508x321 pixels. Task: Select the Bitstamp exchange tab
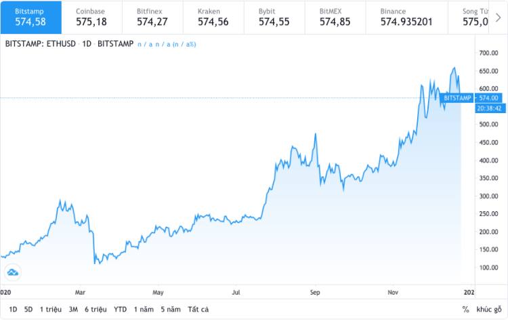30,17
